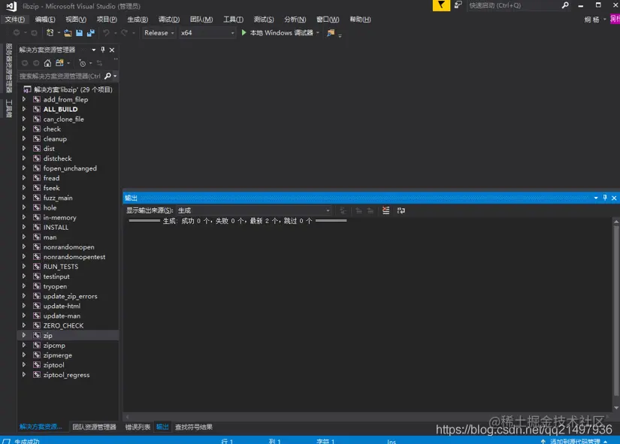Click Go to Next Message output icon

tap(370, 210)
